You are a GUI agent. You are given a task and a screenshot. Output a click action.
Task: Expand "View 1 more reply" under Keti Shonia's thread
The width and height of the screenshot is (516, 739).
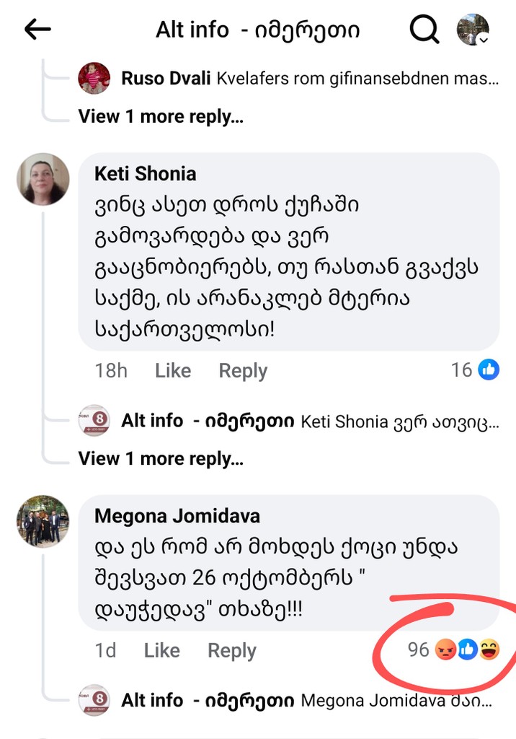click(161, 458)
